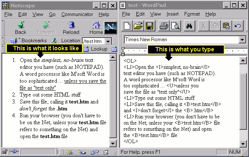The image size is (249, 157).
Task: Open Netscape Edit menu
Action: click(22, 15)
